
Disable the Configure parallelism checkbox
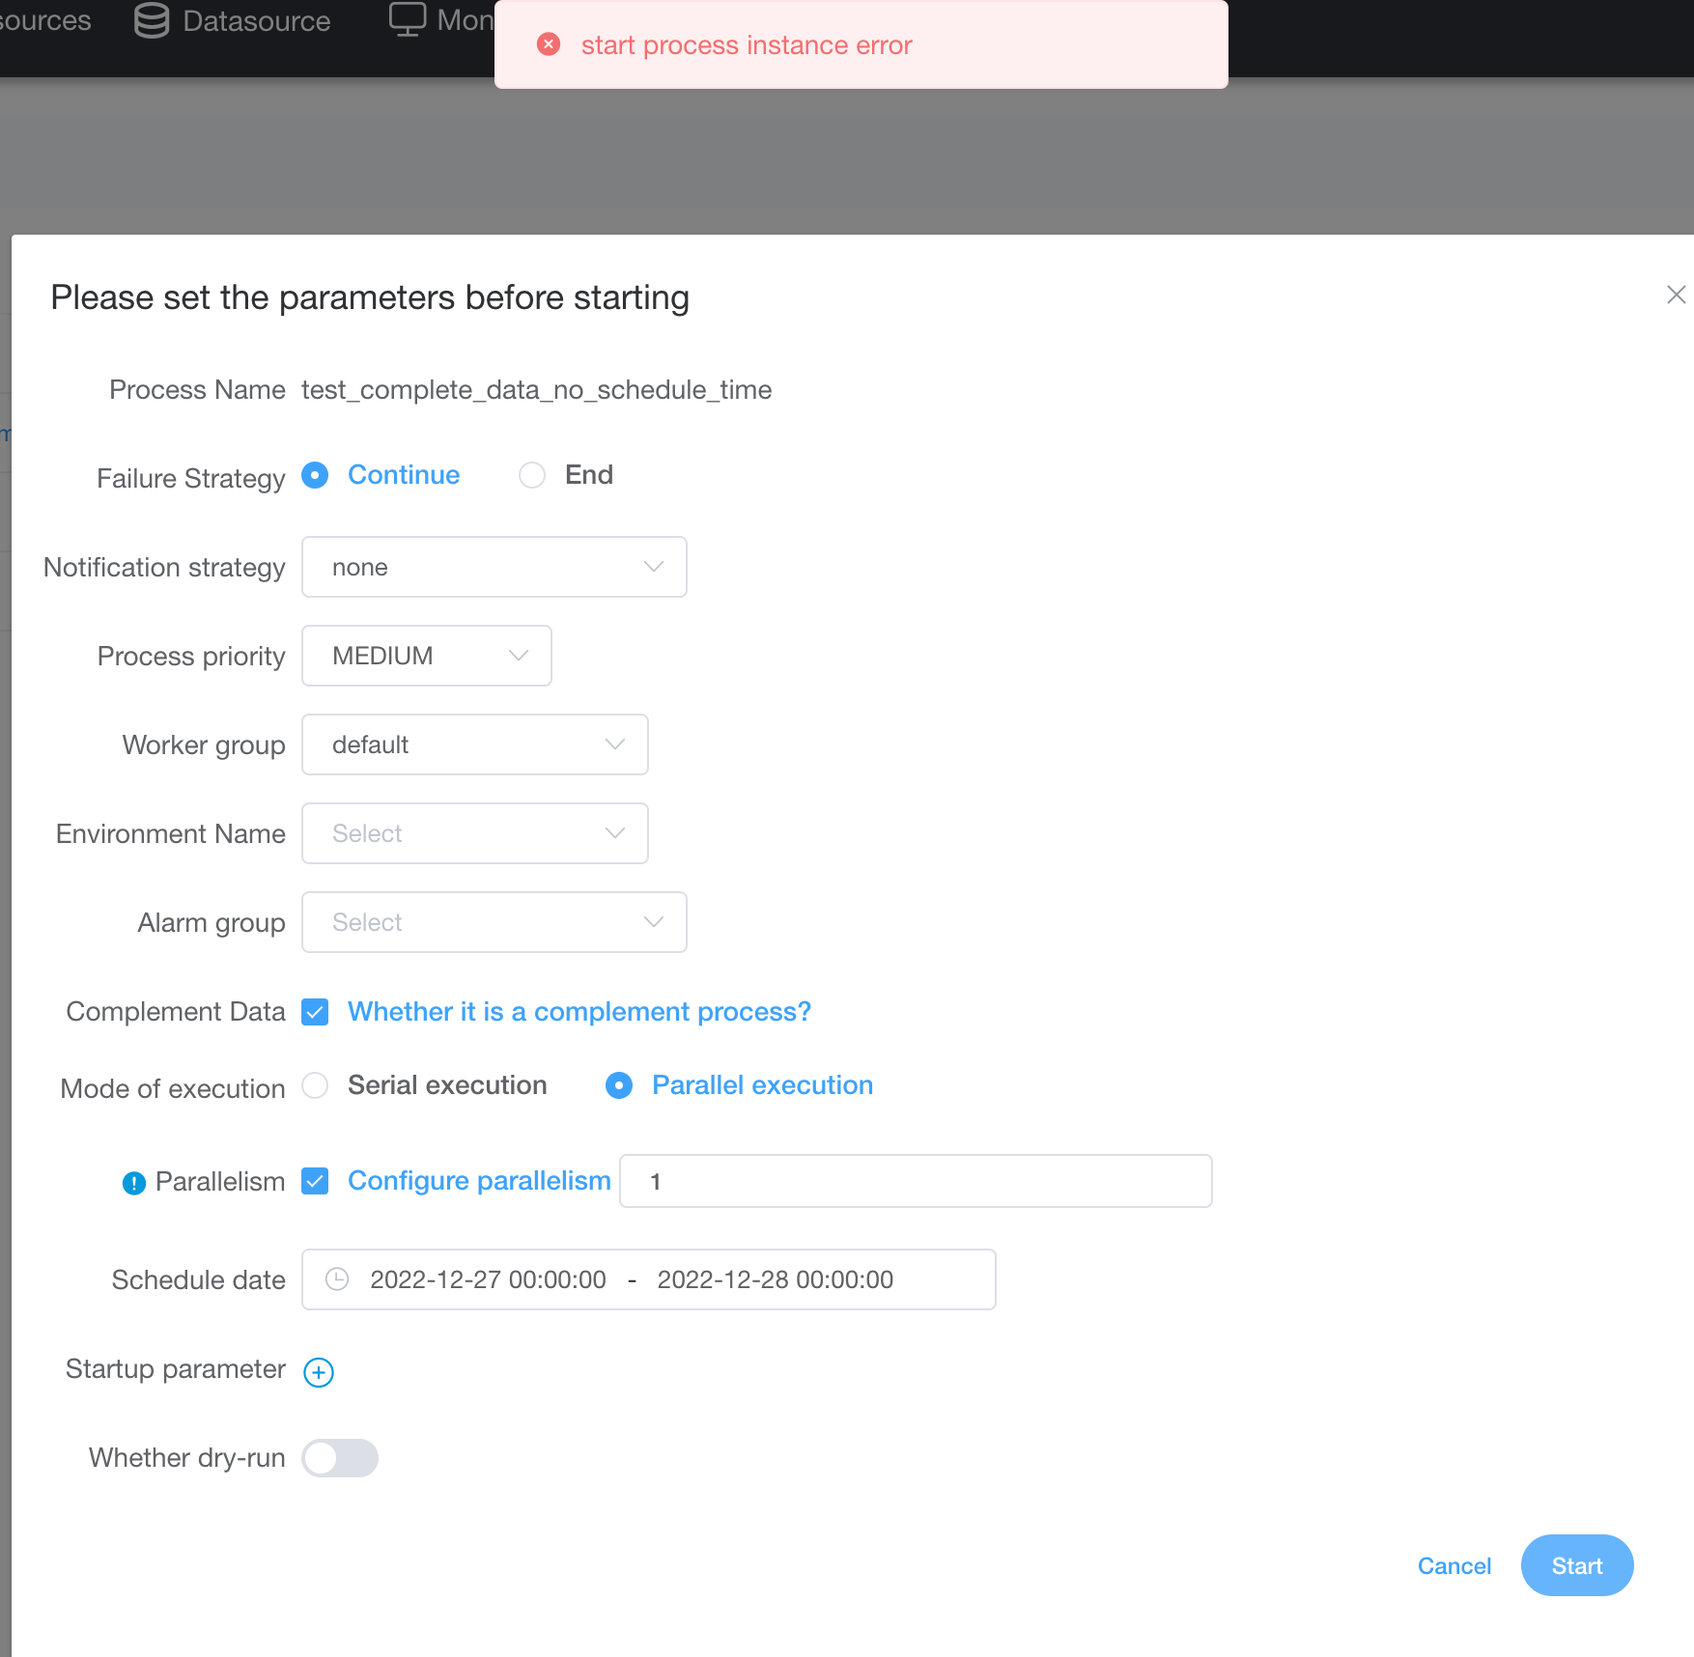(x=315, y=1180)
